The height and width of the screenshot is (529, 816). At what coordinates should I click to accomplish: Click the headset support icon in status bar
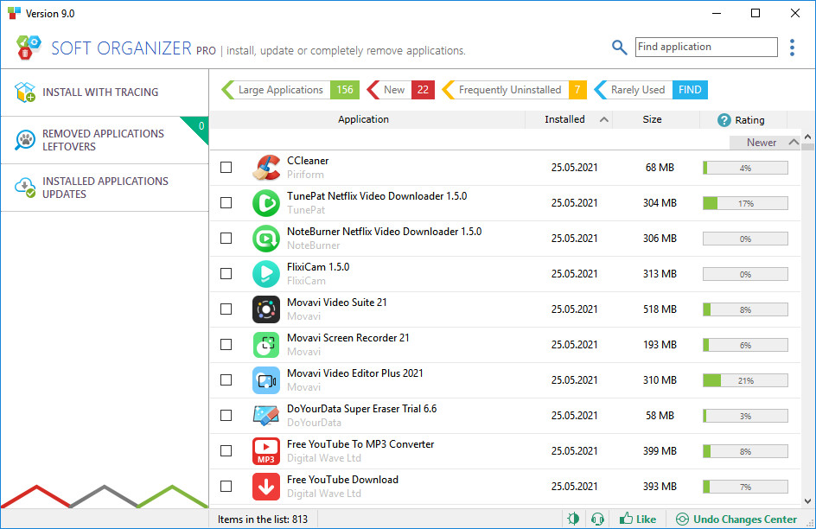(x=597, y=519)
